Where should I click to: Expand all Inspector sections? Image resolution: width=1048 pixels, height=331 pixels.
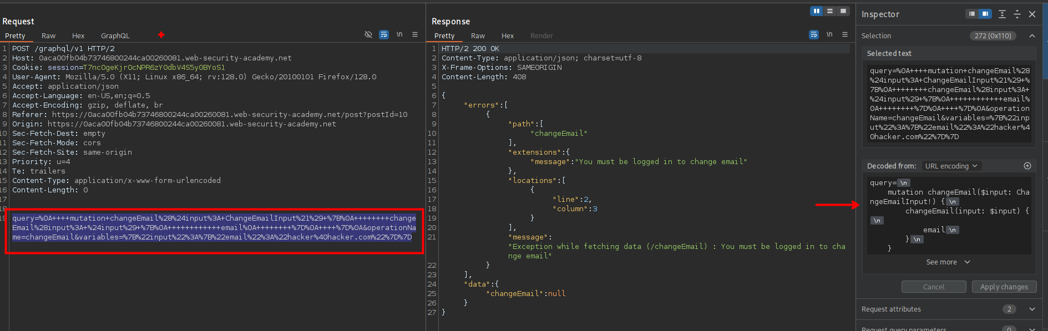tap(1002, 14)
